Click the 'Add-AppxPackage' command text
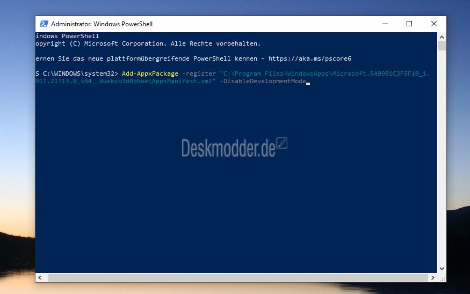470x294 pixels. [150, 73]
